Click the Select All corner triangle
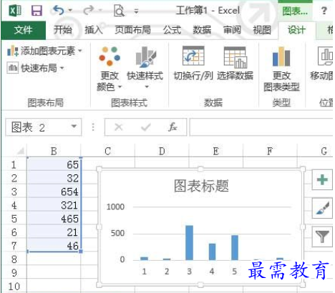 [x=21, y=151]
